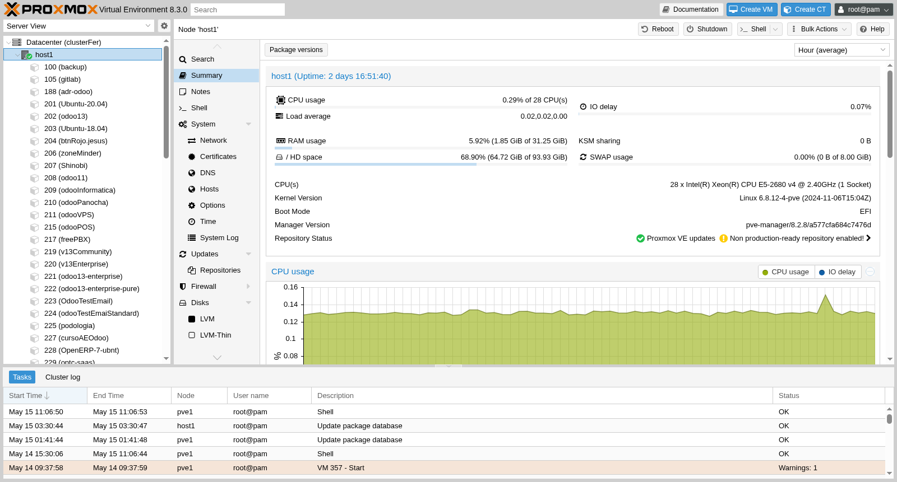The width and height of the screenshot is (897, 482).
Task: Expand the non production-ready repository warning
Action: pyautogui.click(x=868, y=238)
